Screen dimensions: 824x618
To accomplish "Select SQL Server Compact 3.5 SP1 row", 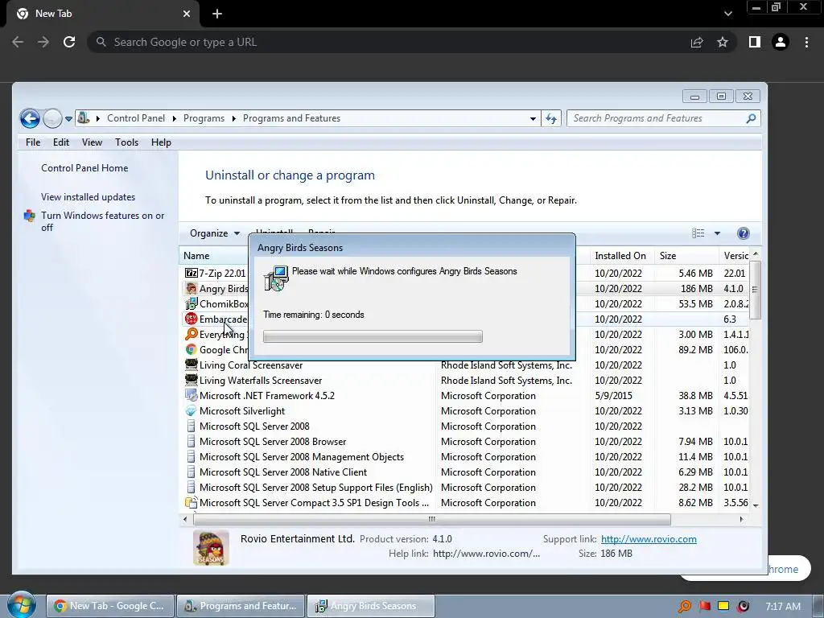I will (x=465, y=503).
